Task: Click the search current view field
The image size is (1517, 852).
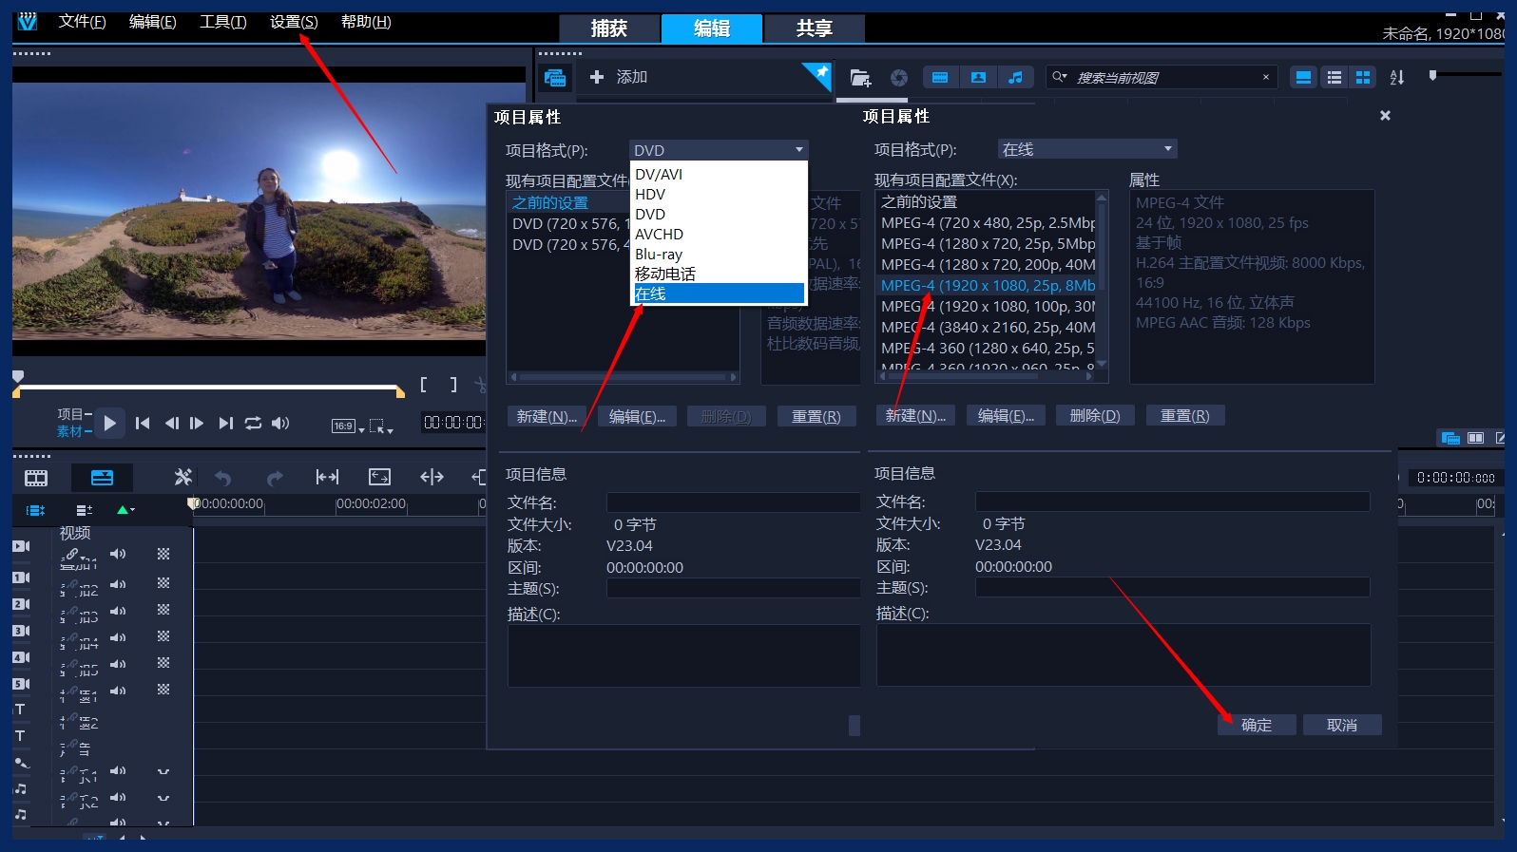Action: [x=1160, y=78]
